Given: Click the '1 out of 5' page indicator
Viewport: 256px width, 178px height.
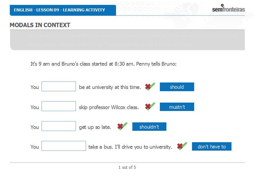Looking at the screenshot, I should [127, 167].
